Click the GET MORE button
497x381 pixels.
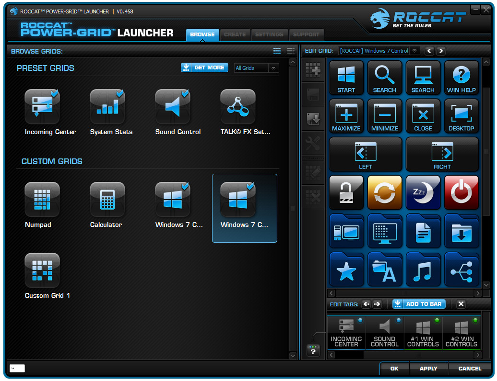[204, 67]
